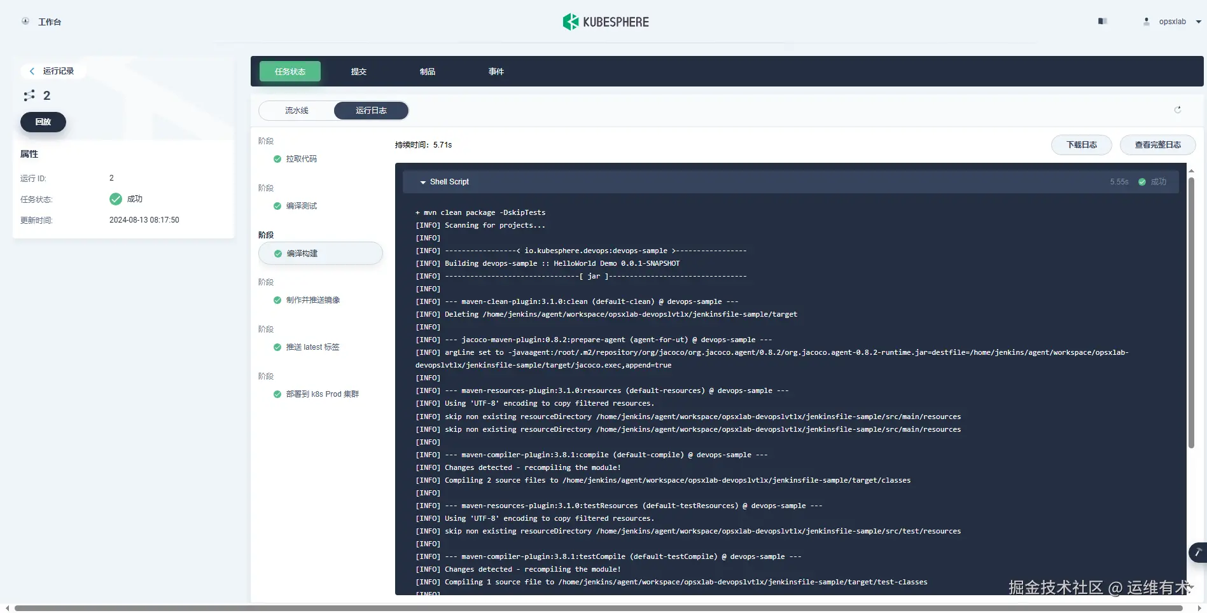Switch to the 流水线 view tab
Image resolution: width=1207 pixels, height=613 pixels.
coord(296,110)
